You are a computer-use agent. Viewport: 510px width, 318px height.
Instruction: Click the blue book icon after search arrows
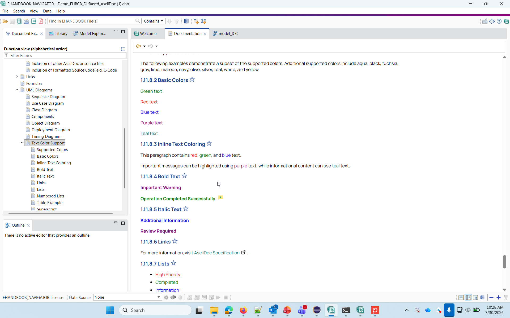(x=186, y=21)
